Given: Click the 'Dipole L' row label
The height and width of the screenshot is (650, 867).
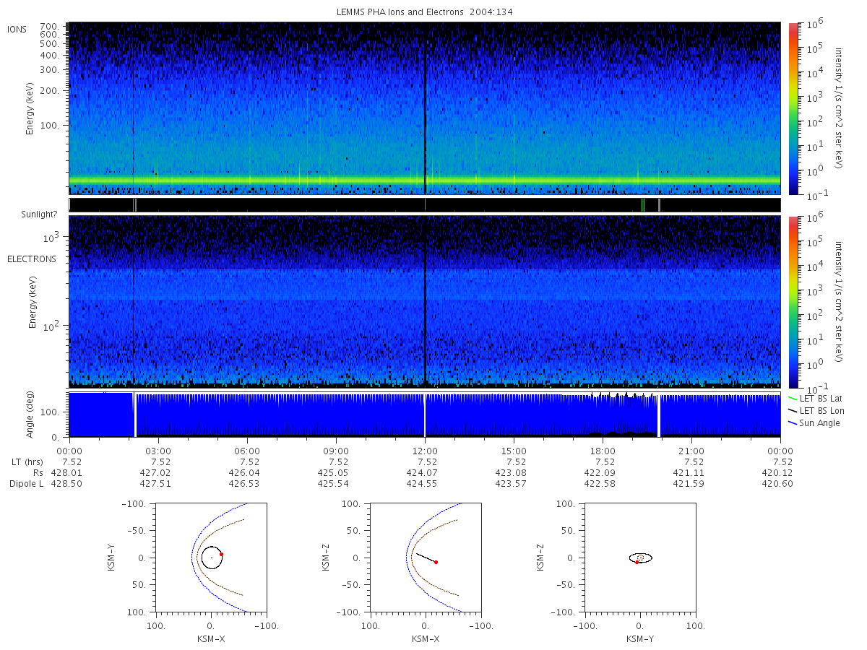Looking at the screenshot, I should tap(27, 484).
